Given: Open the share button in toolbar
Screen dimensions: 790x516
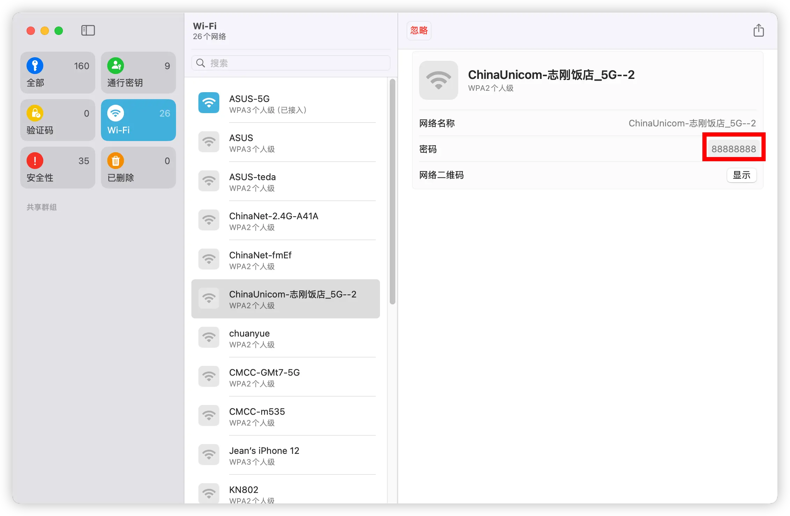Looking at the screenshot, I should click(x=758, y=30).
